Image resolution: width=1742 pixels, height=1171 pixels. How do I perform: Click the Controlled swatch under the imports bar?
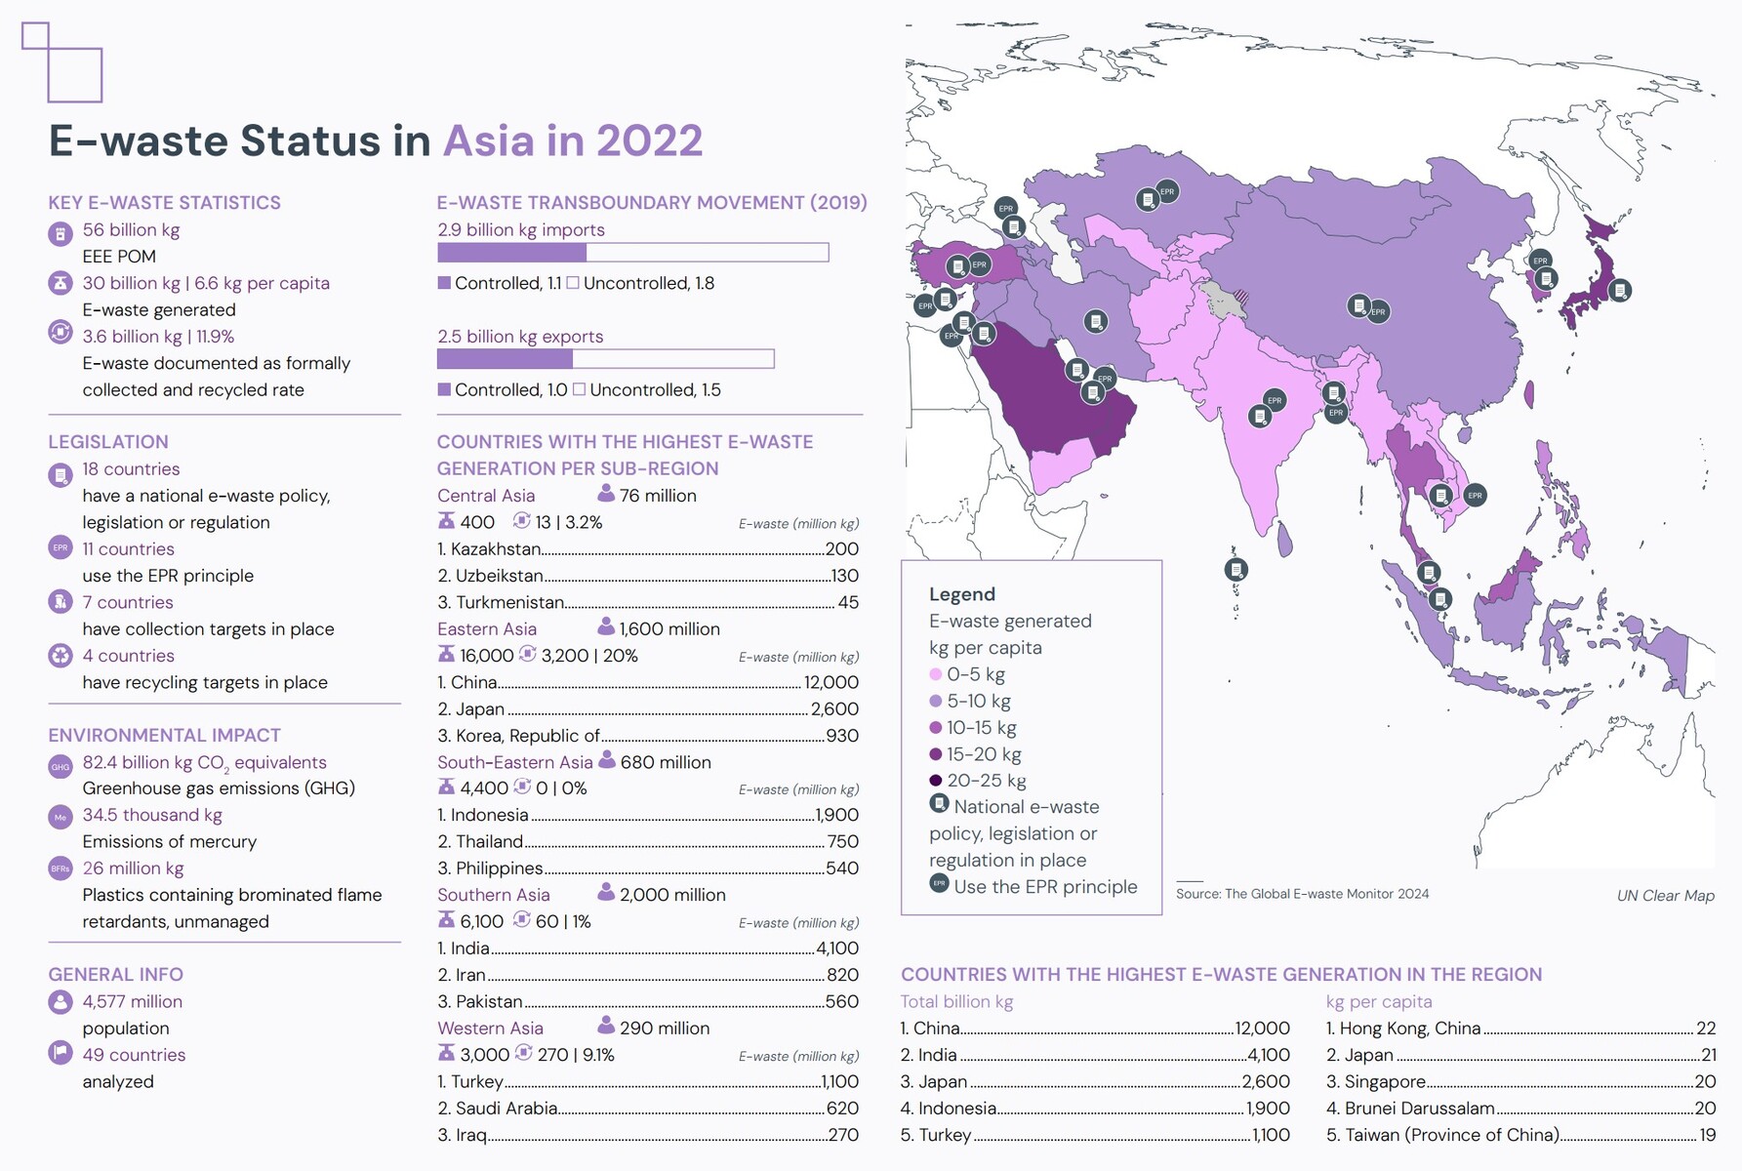tap(444, 283)
